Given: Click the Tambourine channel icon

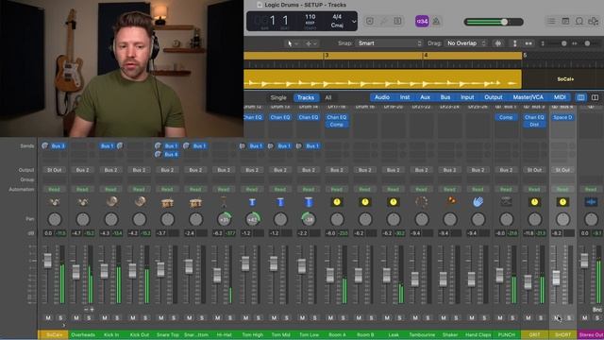Looking at the screenshot, I should coord(422,202).
